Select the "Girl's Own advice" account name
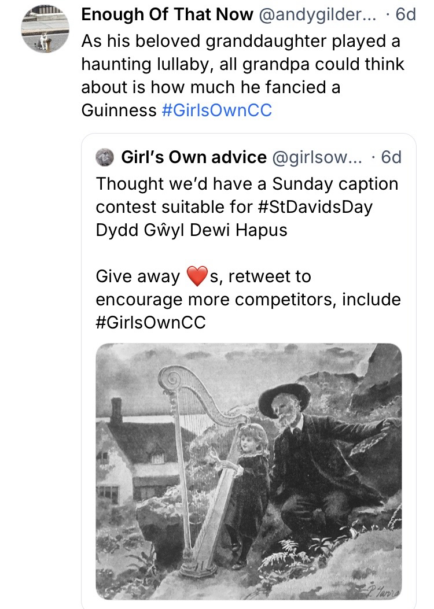434x609 pixels. (194, 157)
